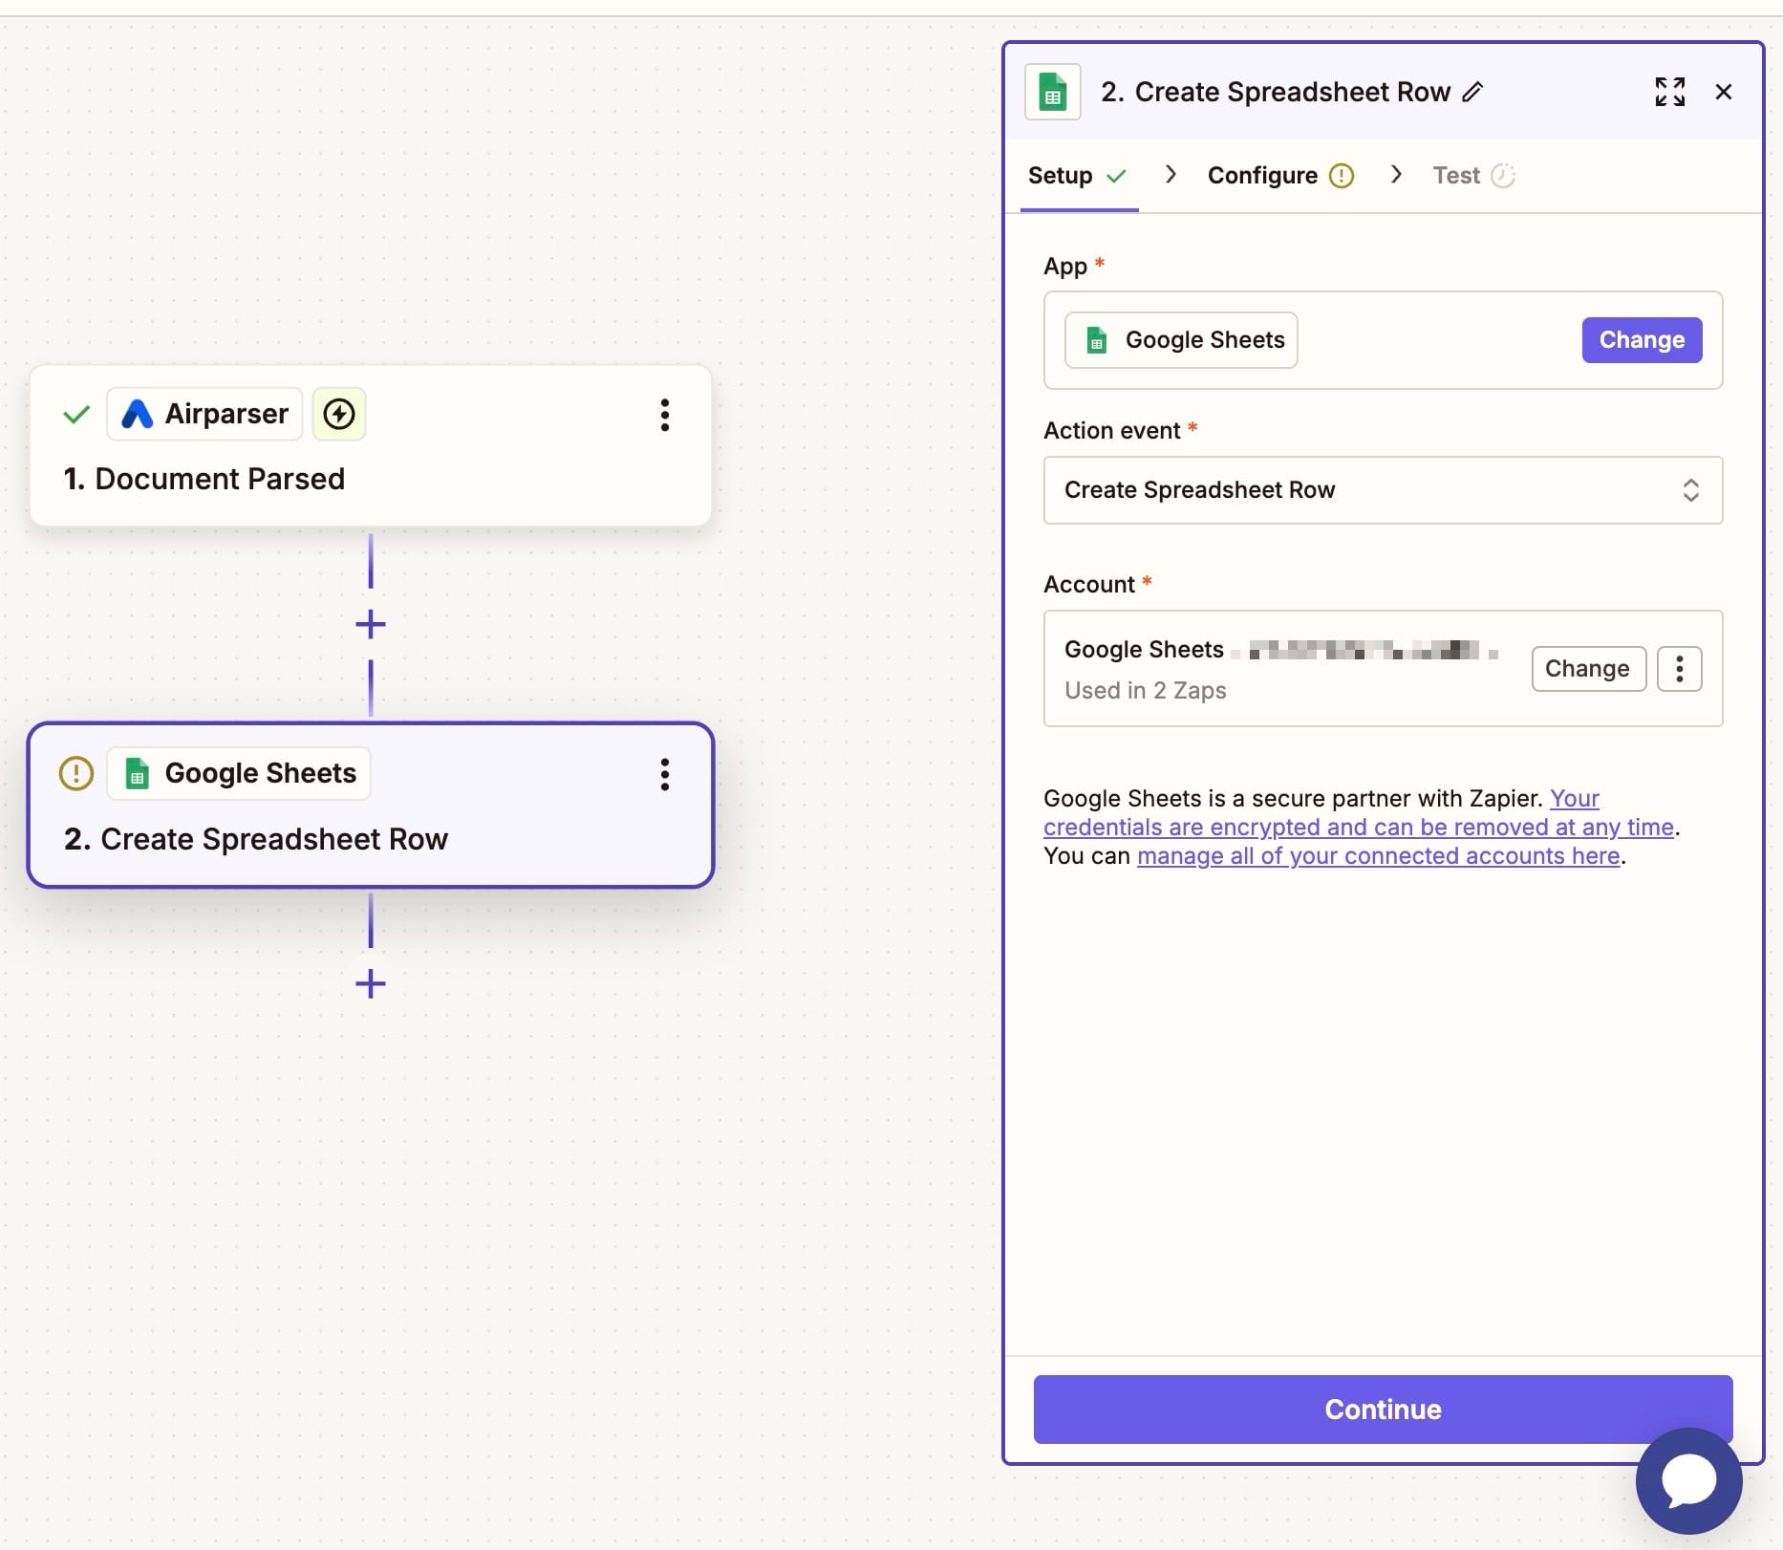Expand the Action event dropdown
Screen dimensions: 1783x1550
click(1382, 490)
